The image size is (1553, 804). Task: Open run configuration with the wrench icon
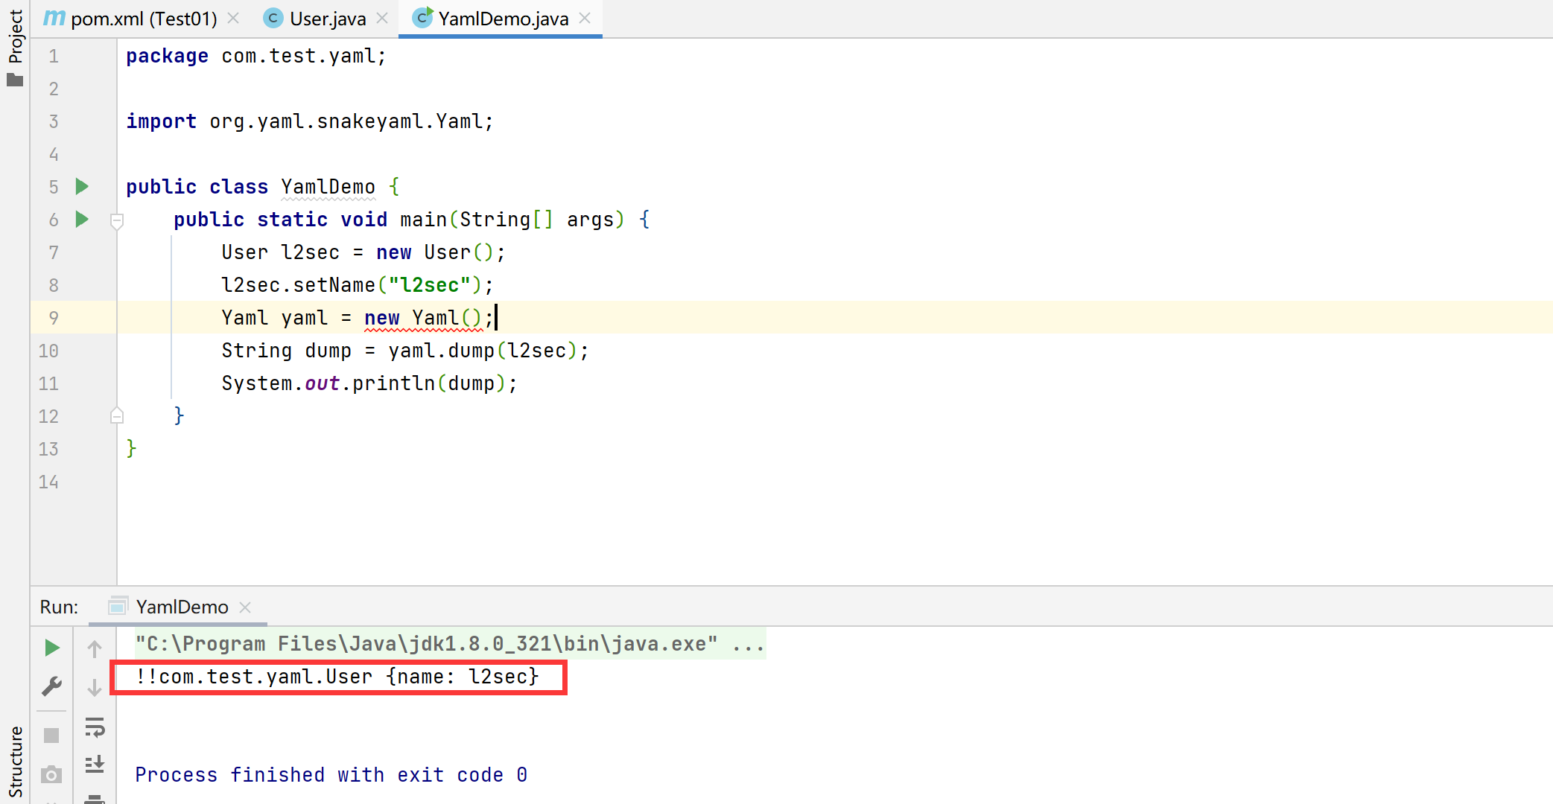click(x=51, y=686)
